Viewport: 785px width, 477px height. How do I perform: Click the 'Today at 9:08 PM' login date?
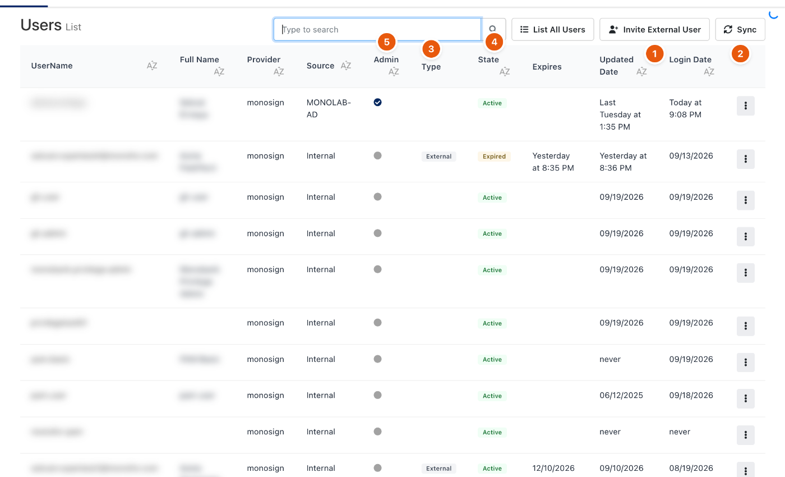tap(685, 108)
